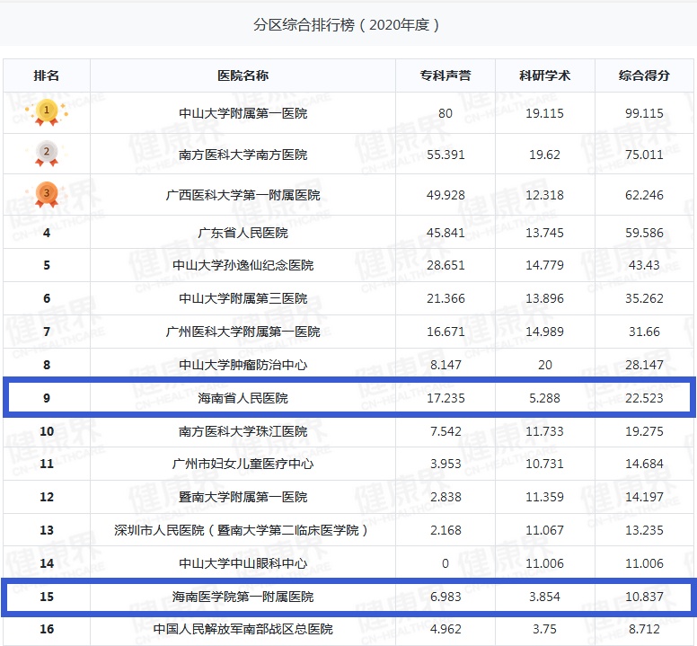Click the reputation value 45.841
This screenshot has height=646, width=697.
(x=446, y=233)
